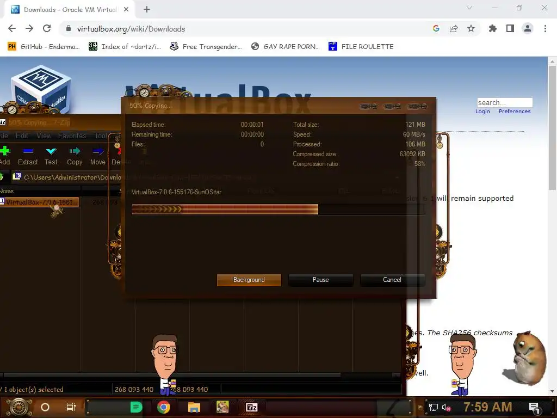The height and width of the screenshot is (418, 557).
Task: Open the GitHub - Enderma bookmark
Action: [x=44, y=47]
